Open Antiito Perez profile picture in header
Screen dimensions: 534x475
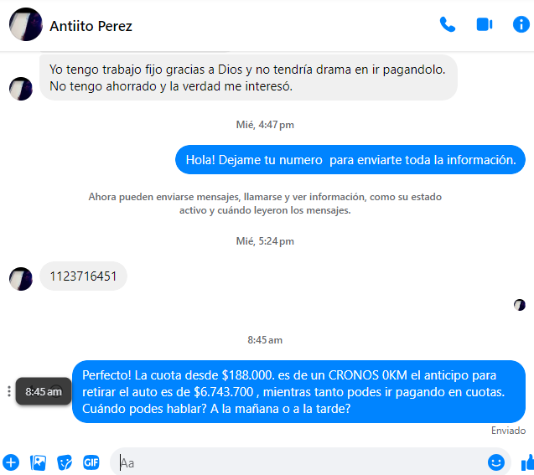pyautogui.click(x=25, y=24)
